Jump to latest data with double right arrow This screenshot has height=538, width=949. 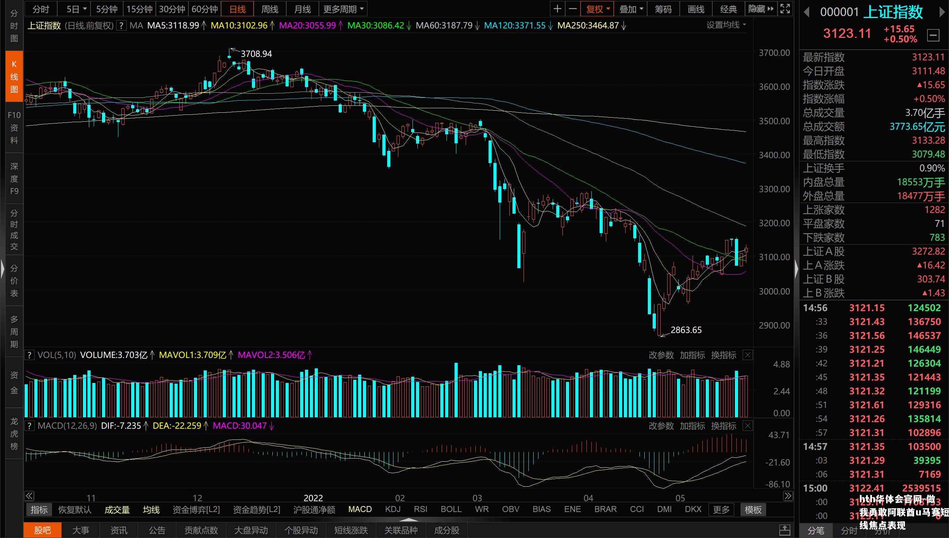coord(788,496)
